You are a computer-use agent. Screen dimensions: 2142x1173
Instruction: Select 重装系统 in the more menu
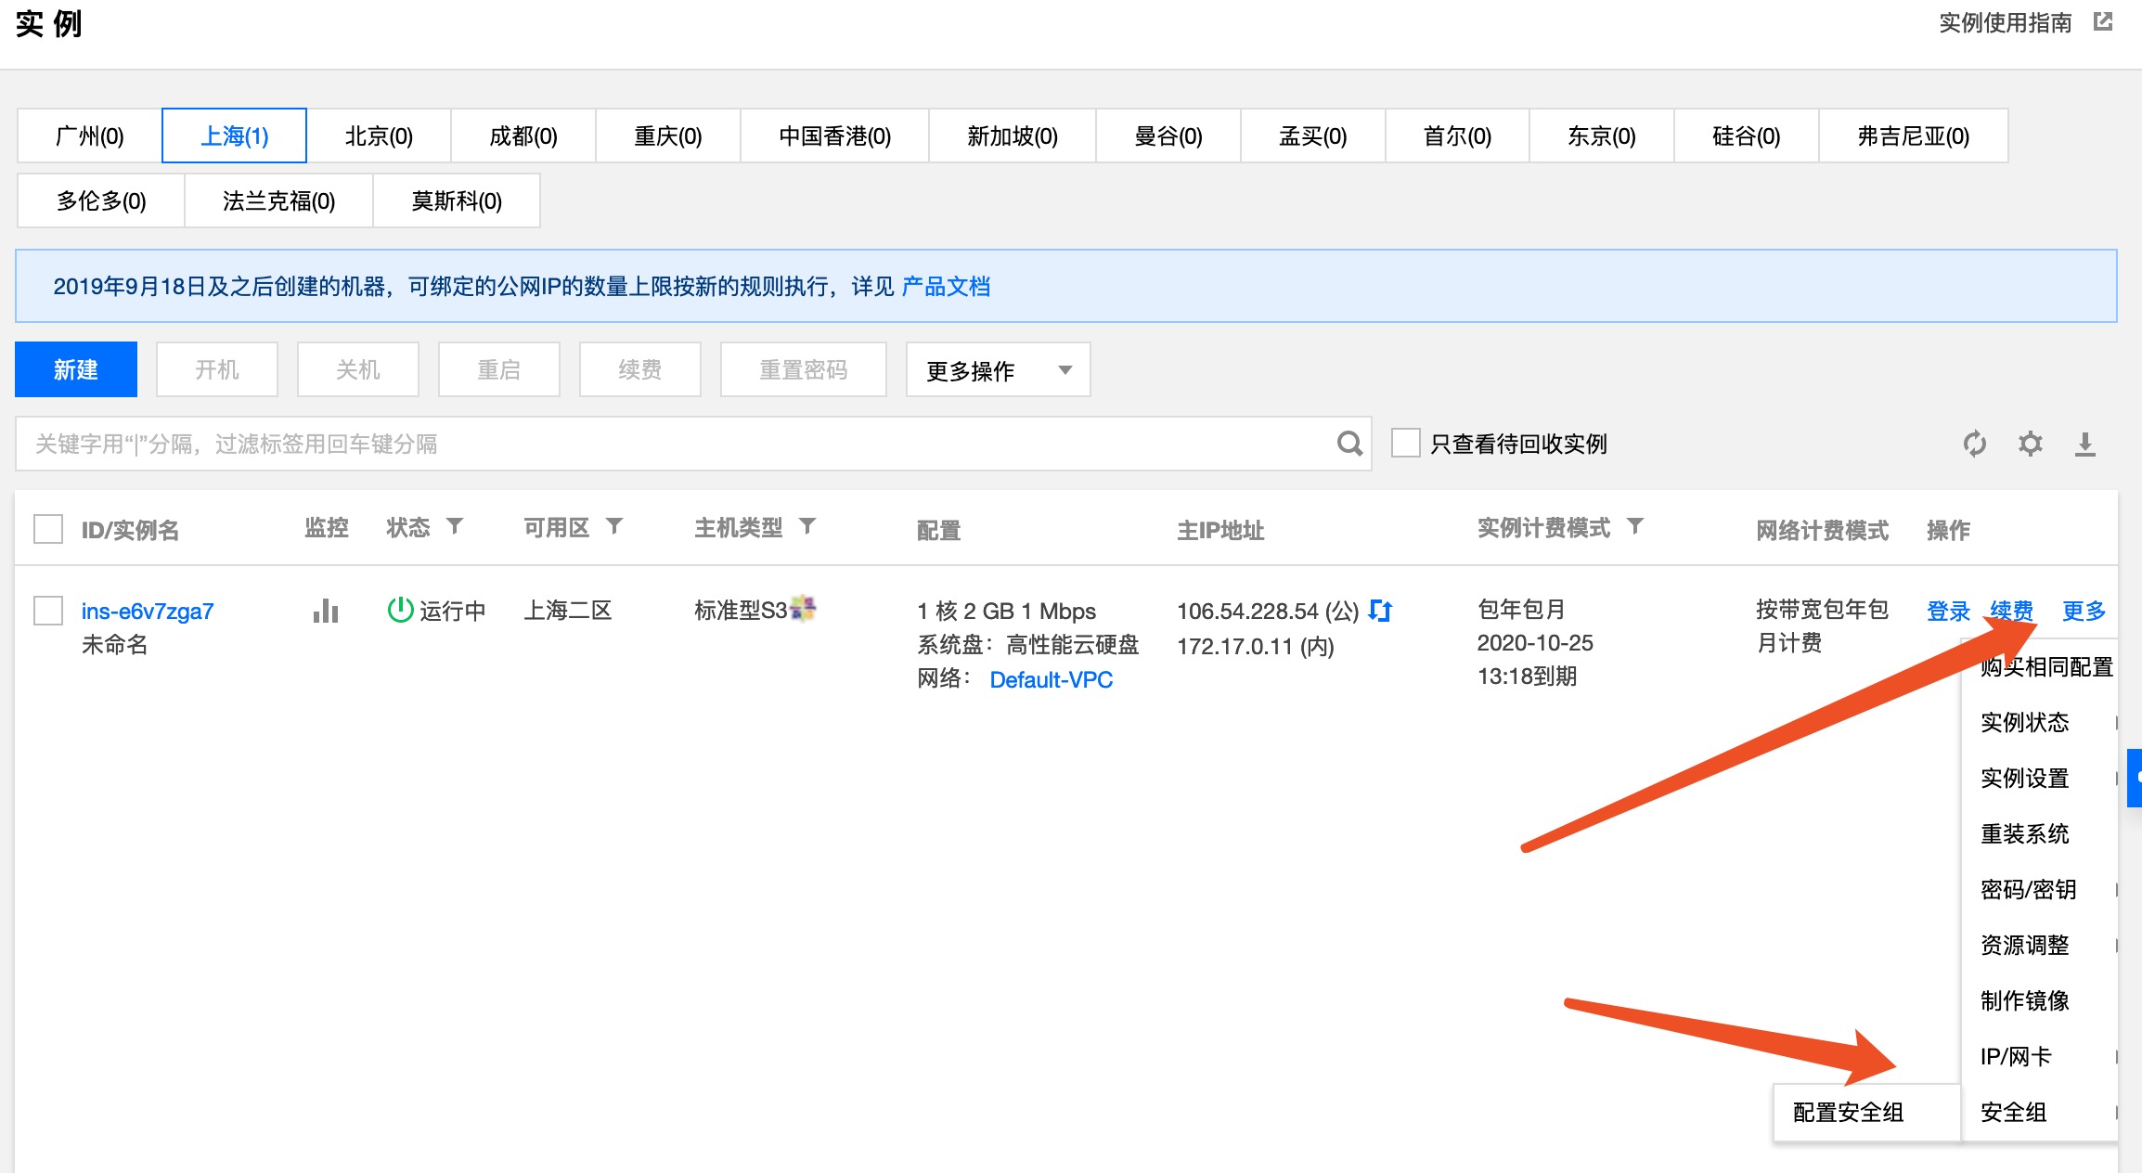click(x=2024, y=833)
